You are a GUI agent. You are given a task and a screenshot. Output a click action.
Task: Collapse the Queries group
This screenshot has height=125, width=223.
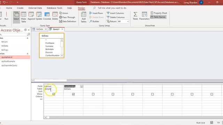[28, 53]
